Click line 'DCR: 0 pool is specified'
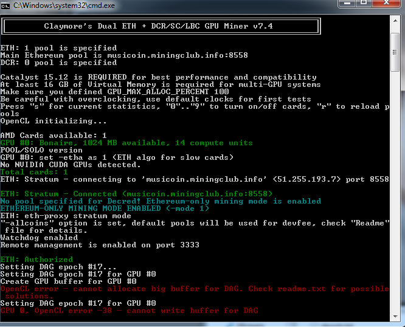This screenshot has height=327, width=405. [x=58, y=63]
